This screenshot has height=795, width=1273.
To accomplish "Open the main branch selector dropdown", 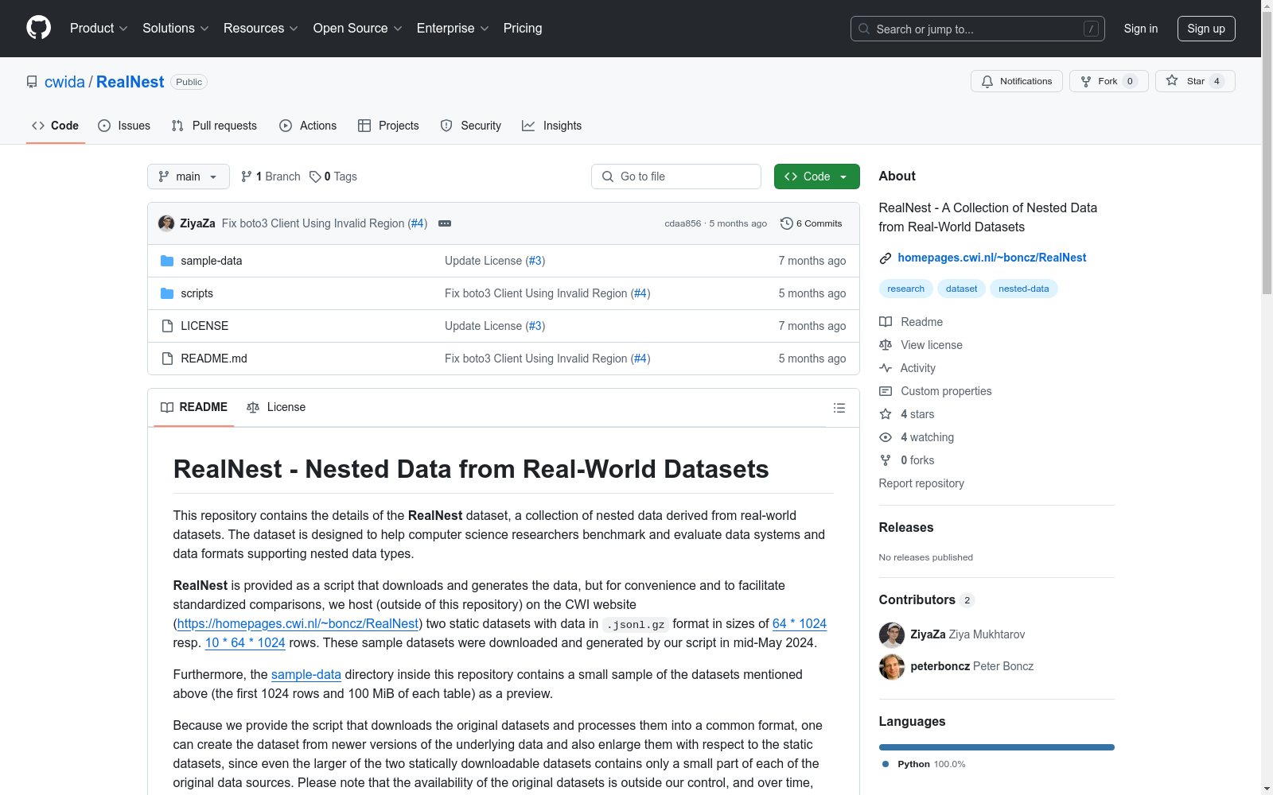I will coord(189,176).
